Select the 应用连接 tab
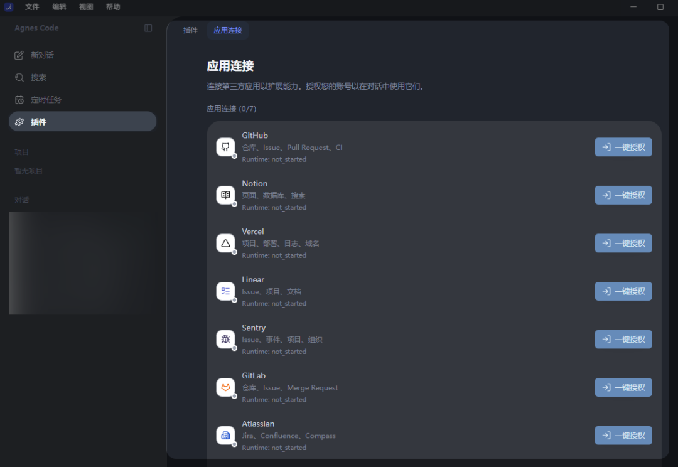This screenshot has width=678, height=467. click(227, 30)
